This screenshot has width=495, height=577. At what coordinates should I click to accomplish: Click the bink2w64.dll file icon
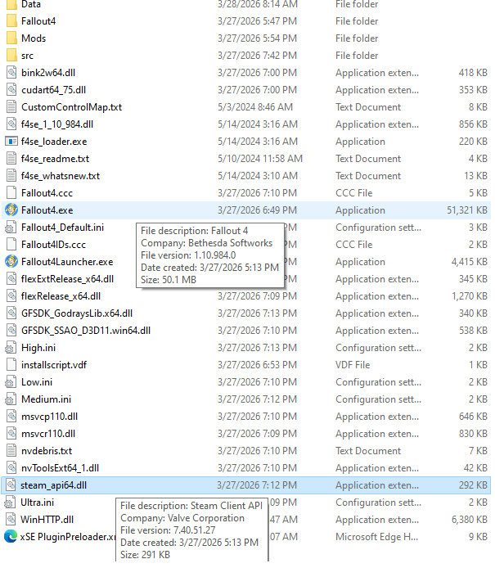[x=11, y=73]
